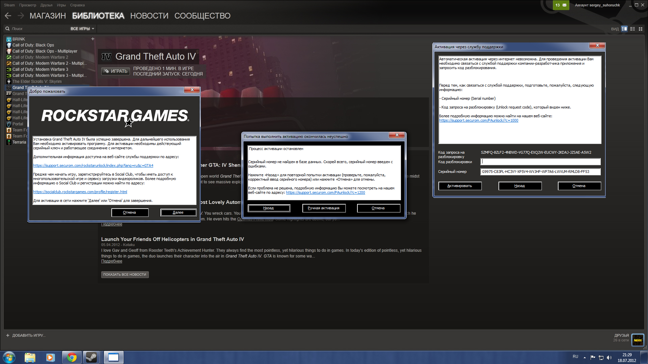Click Отмена in Rockstar welcome dialog
The image size is (648, 364).
130,213
